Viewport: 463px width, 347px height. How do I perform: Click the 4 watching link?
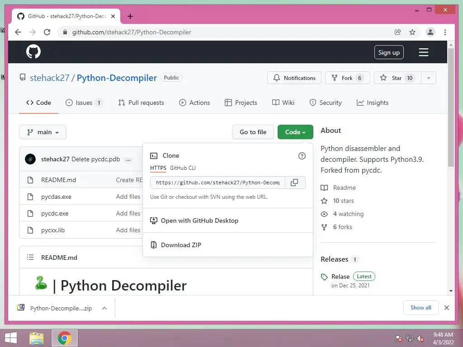coord(342,214)
